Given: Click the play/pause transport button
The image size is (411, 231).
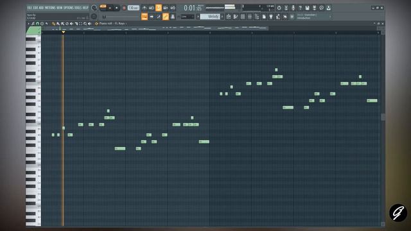Looking at the screenshot, I should tap(110, 8).
